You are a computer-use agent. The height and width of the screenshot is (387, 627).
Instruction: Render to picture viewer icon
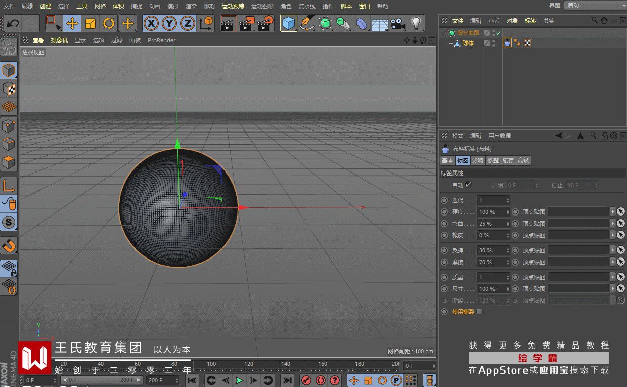click(x=247, y=23)
